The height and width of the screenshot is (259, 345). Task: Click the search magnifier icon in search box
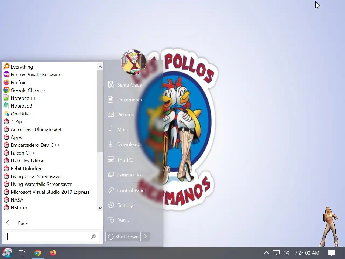tap(94, 237)
